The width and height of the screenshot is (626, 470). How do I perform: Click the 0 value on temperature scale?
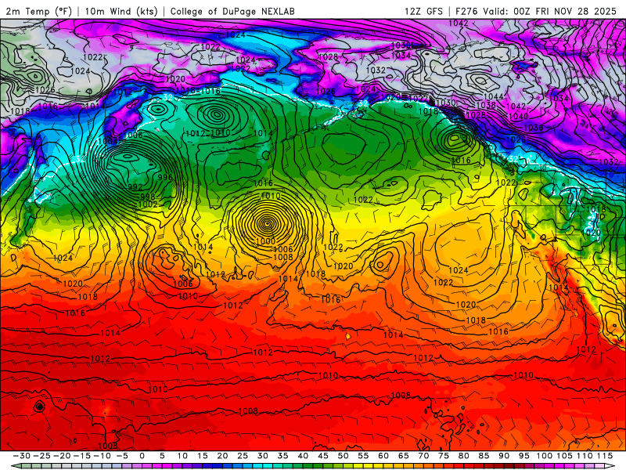142,456
